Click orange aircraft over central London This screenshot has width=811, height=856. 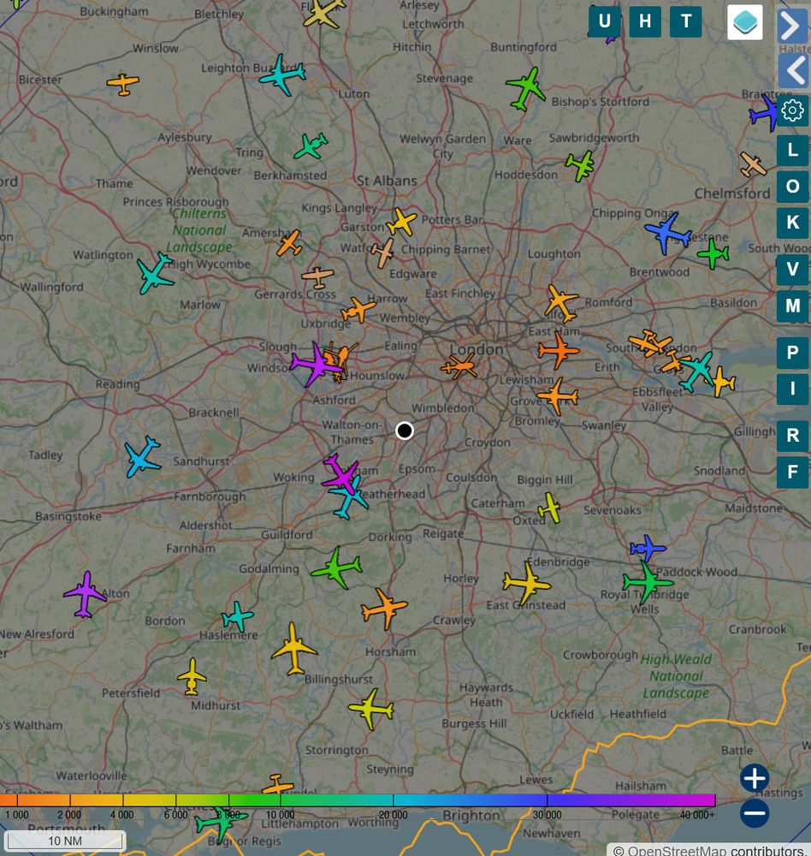point(459,366)
